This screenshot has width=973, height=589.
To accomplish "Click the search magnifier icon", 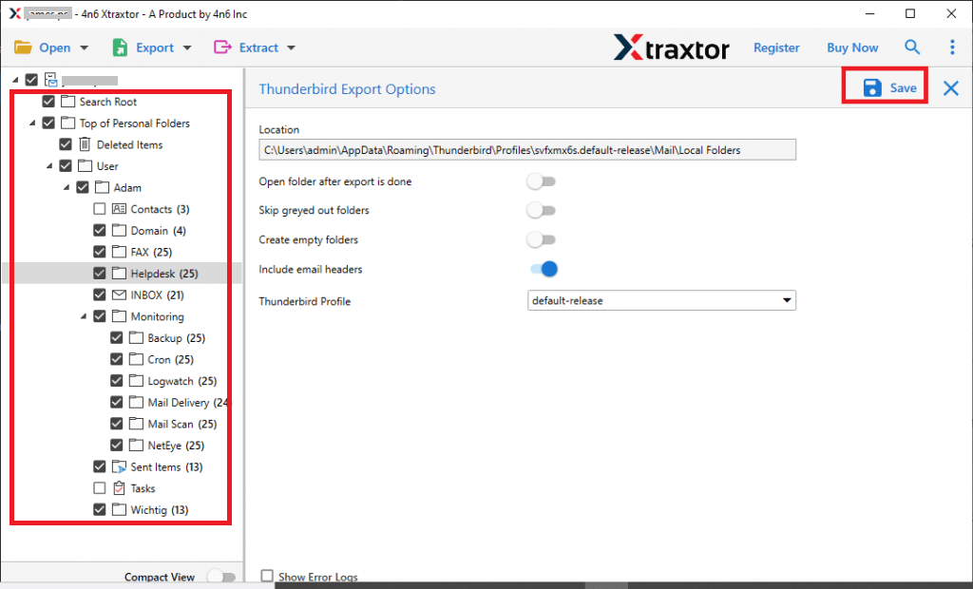I will tap(912, 47).
